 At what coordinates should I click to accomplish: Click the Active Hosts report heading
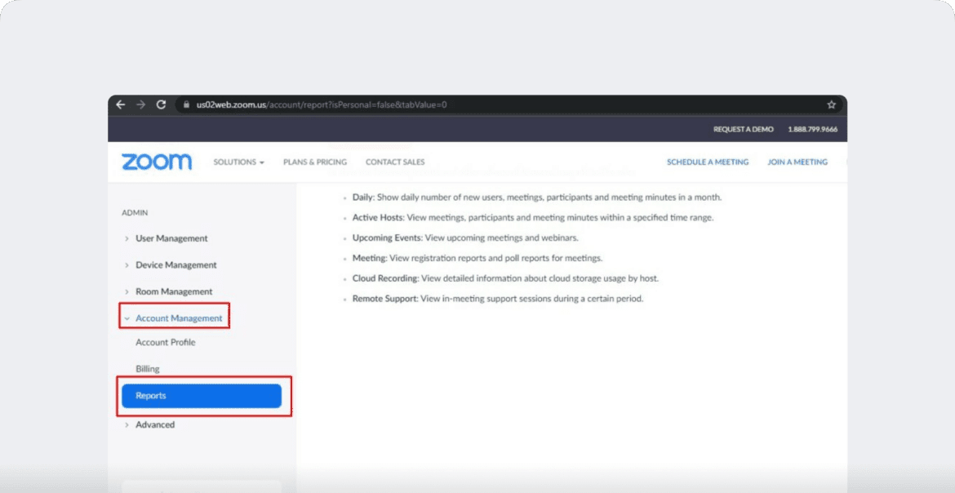[x=378, y=218]
